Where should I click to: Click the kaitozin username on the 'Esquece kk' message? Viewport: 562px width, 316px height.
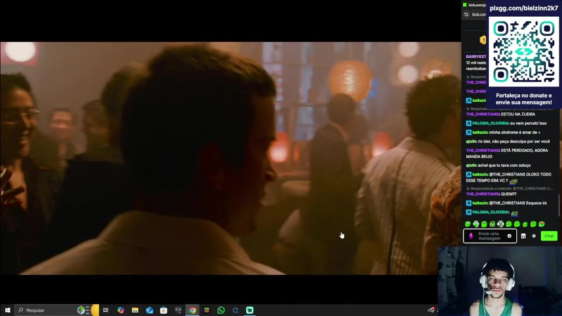click(480, 203)
